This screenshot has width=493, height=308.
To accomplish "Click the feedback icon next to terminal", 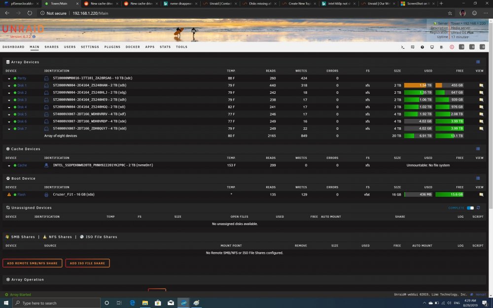I will point(413,47).
